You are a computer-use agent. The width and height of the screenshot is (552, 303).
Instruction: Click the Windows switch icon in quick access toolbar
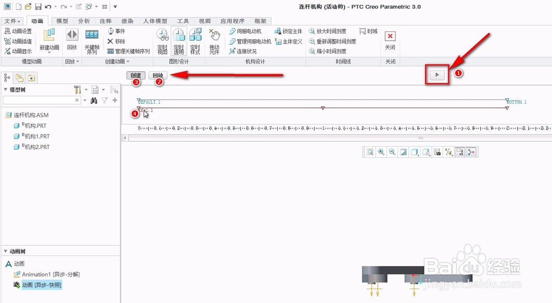point(89,7)
